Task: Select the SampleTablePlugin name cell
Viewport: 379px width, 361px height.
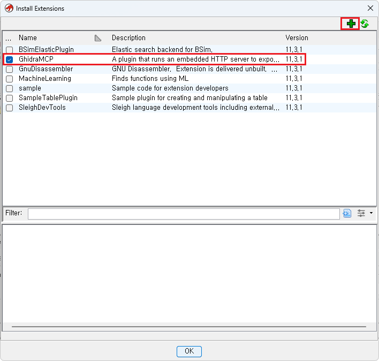Action: pyautogui.click(x=48, y=97)
